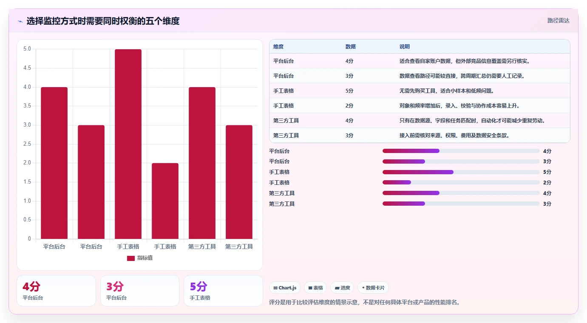Click the 指标值 legend label
The image size is (587, 323).
coord(145,258)
